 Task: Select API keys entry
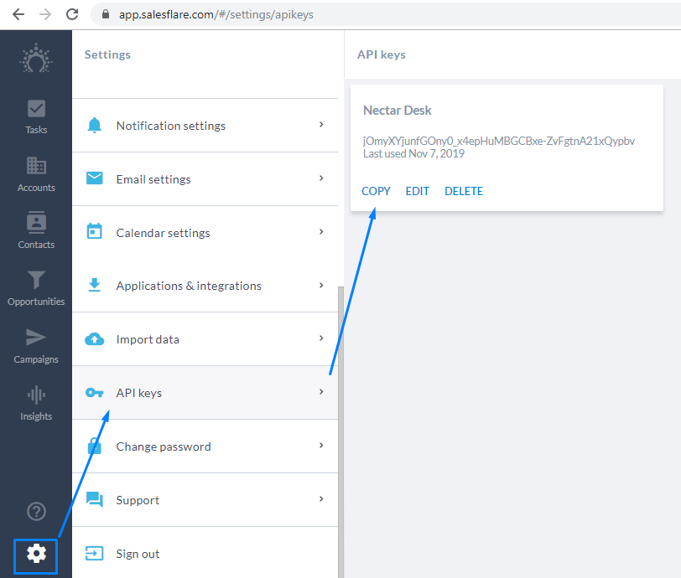205,393
